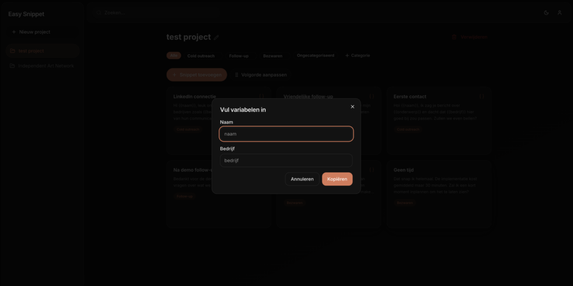The height and width of the screenshot is (286, 573).
Task: Select the Bezwaren category filter
Action: pos(273,56)
